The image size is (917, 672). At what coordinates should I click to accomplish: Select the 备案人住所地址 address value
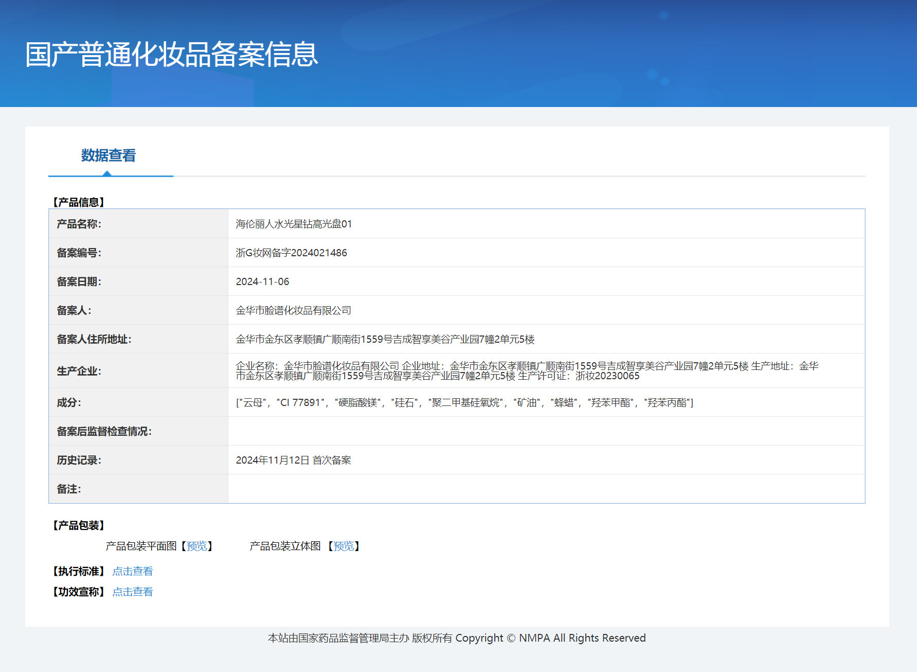(385, 339)
